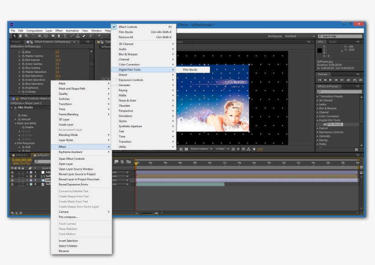Image resolution: width=375 pixels, height=265 pixels.
Task: Pick the Type tool in the toolbar
Action: tap(65, 36)
